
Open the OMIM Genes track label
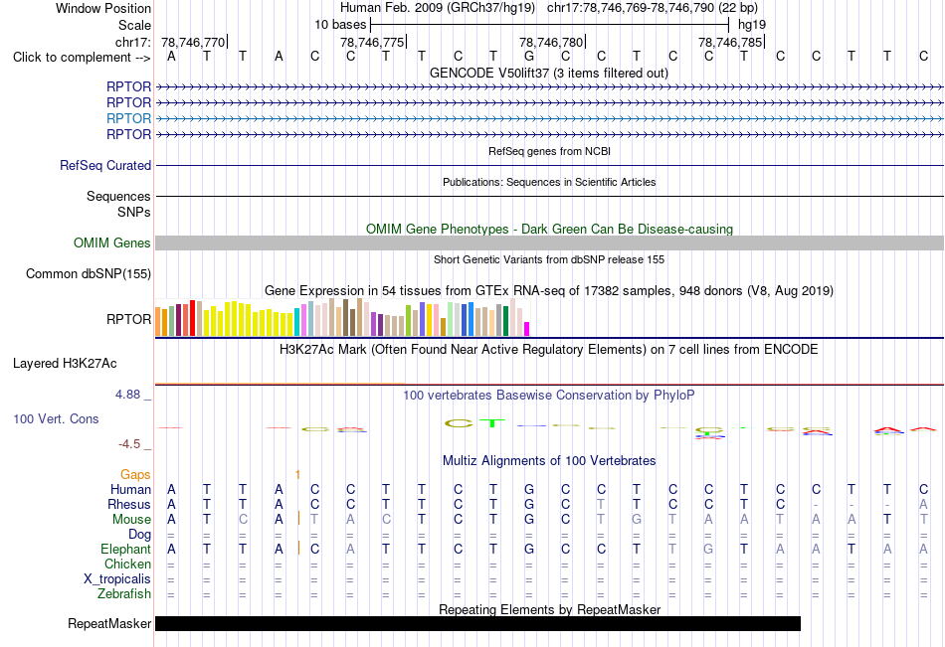pyautogui.click(x=112, y=243)
